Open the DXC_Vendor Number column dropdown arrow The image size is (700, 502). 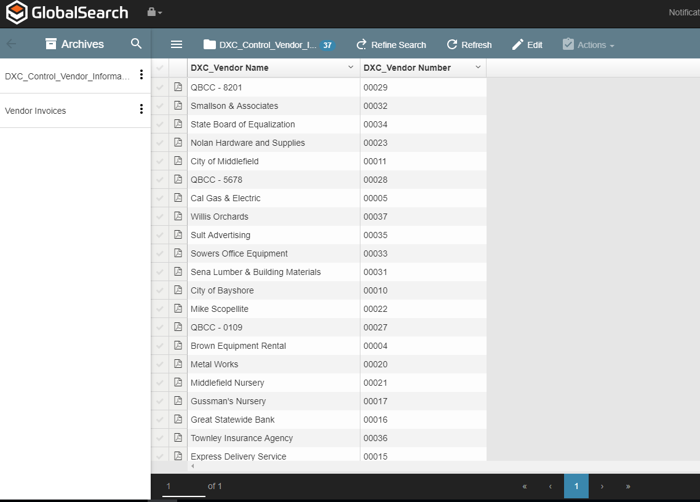[478, 67]
